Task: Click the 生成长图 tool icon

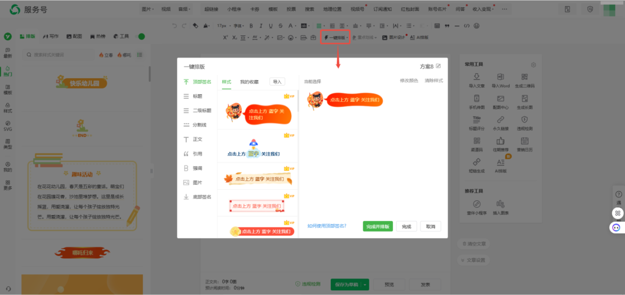Action: [524, 98]
